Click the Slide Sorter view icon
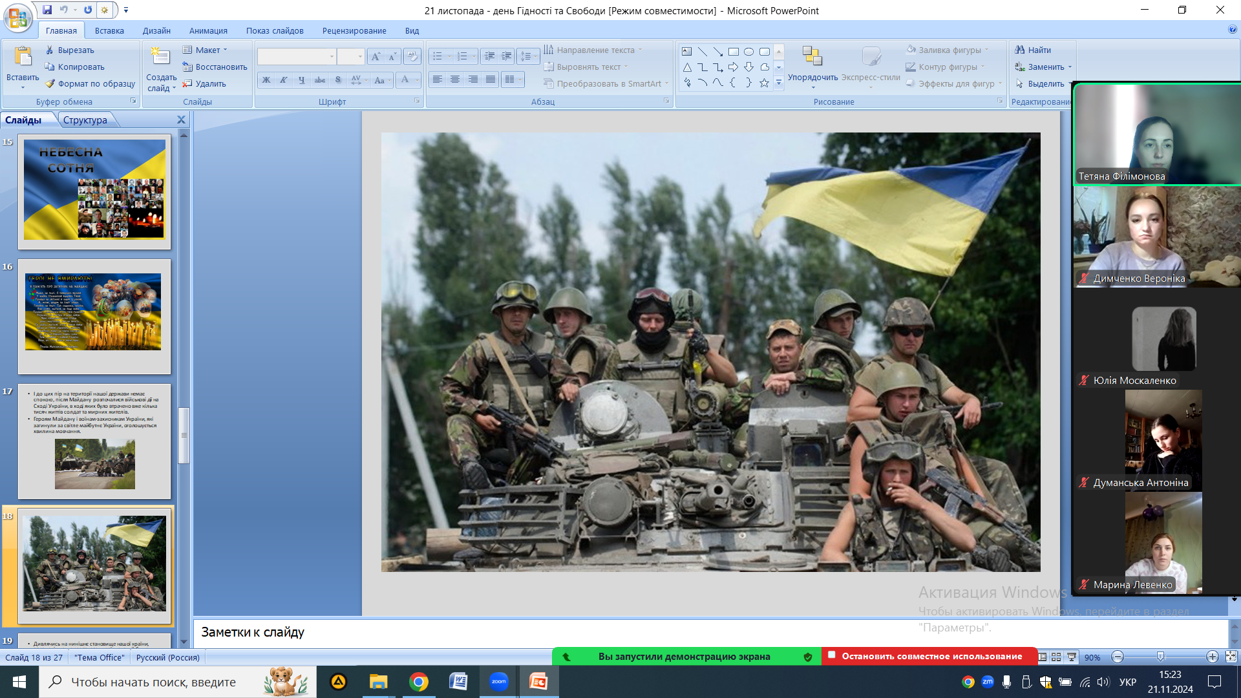The width and height of the screenshot is (1241, 698). point(1056,657)
